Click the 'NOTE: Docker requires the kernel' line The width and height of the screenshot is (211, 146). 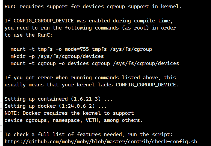pos(69,113)
